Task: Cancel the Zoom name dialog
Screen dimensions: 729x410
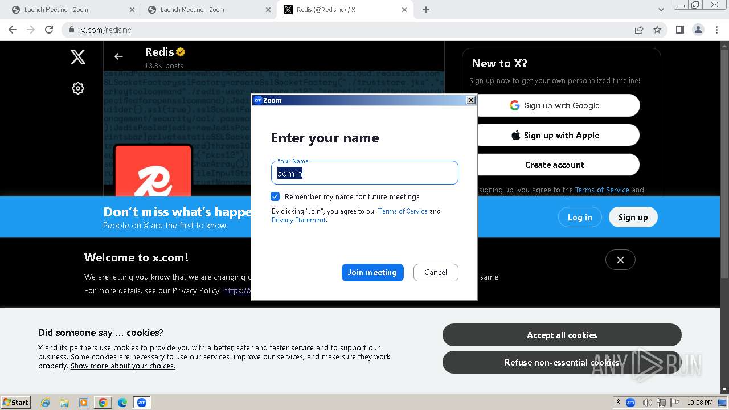Action: pyautogui.click(x=436, y=272)
